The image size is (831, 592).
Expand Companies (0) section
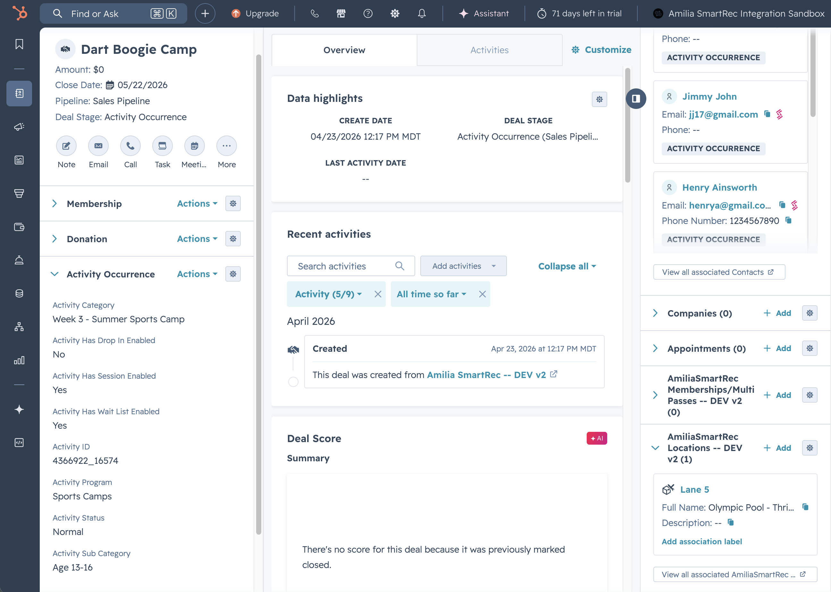(656, 314)
